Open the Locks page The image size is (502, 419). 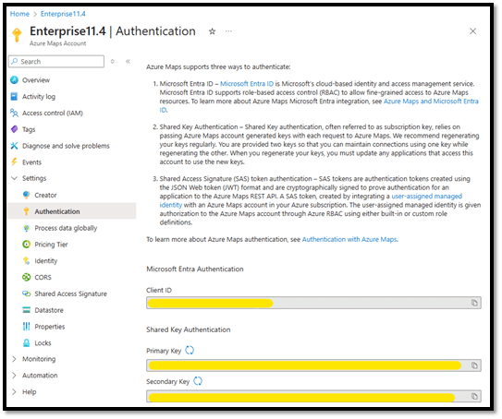pos(43,343)
